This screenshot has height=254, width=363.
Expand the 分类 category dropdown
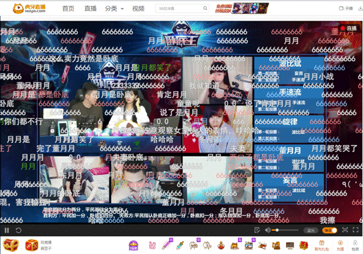tap(114, 9)
